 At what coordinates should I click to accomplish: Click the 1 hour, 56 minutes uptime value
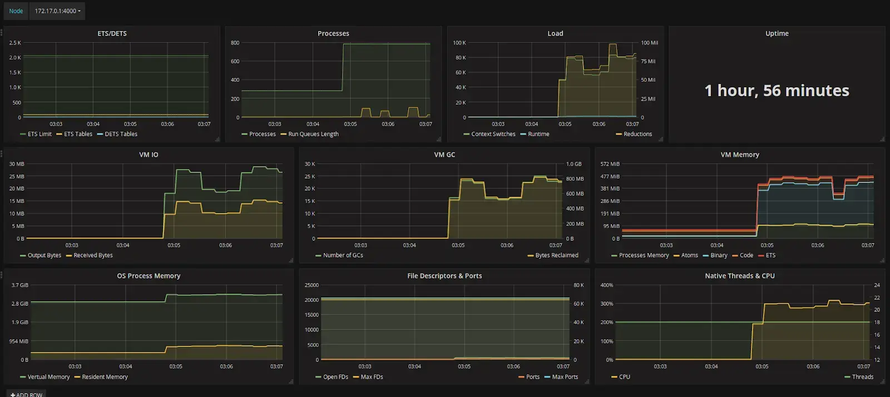point(777,91)
